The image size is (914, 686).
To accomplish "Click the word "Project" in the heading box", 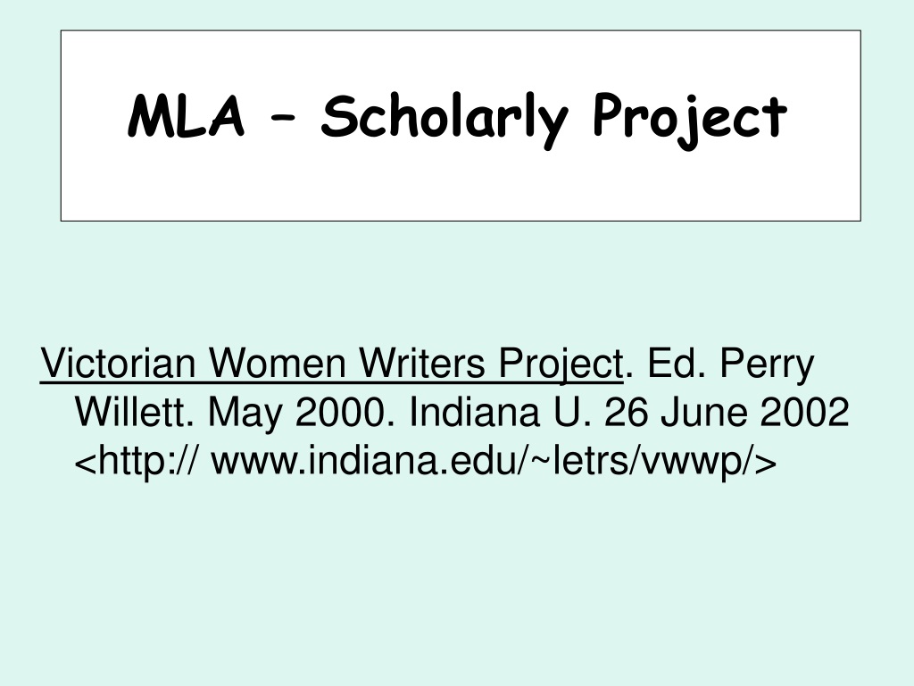I will tap(690, 121).
